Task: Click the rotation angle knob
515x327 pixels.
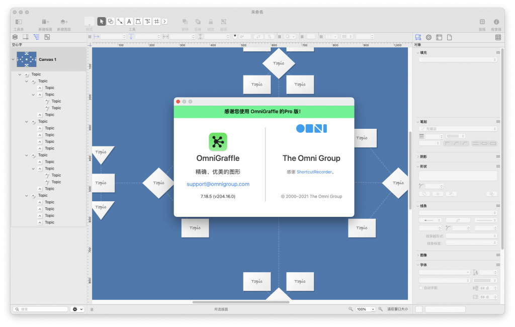Action: [235, 37]
